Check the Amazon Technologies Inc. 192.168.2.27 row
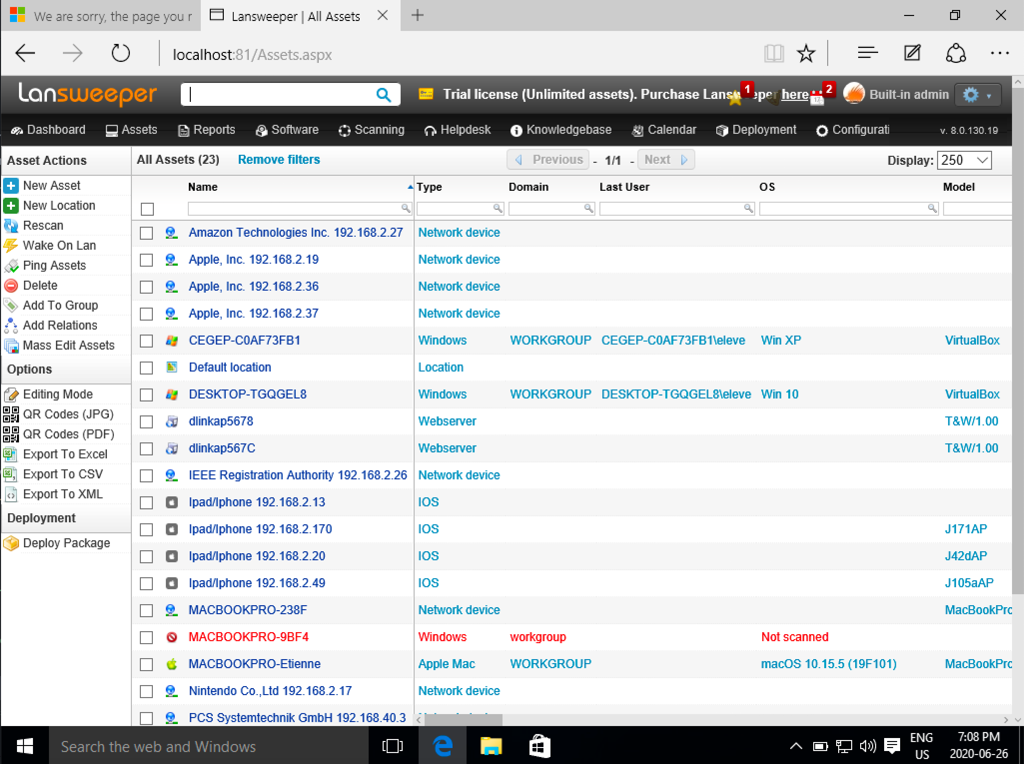 (146, 233)
